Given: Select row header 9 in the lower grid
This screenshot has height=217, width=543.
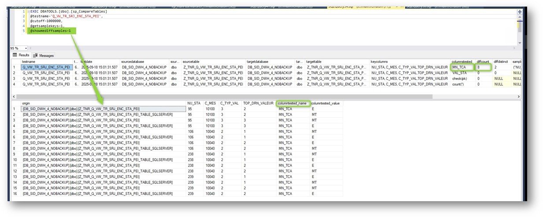Looking at the screenshot, I should [x=17, y=155].
